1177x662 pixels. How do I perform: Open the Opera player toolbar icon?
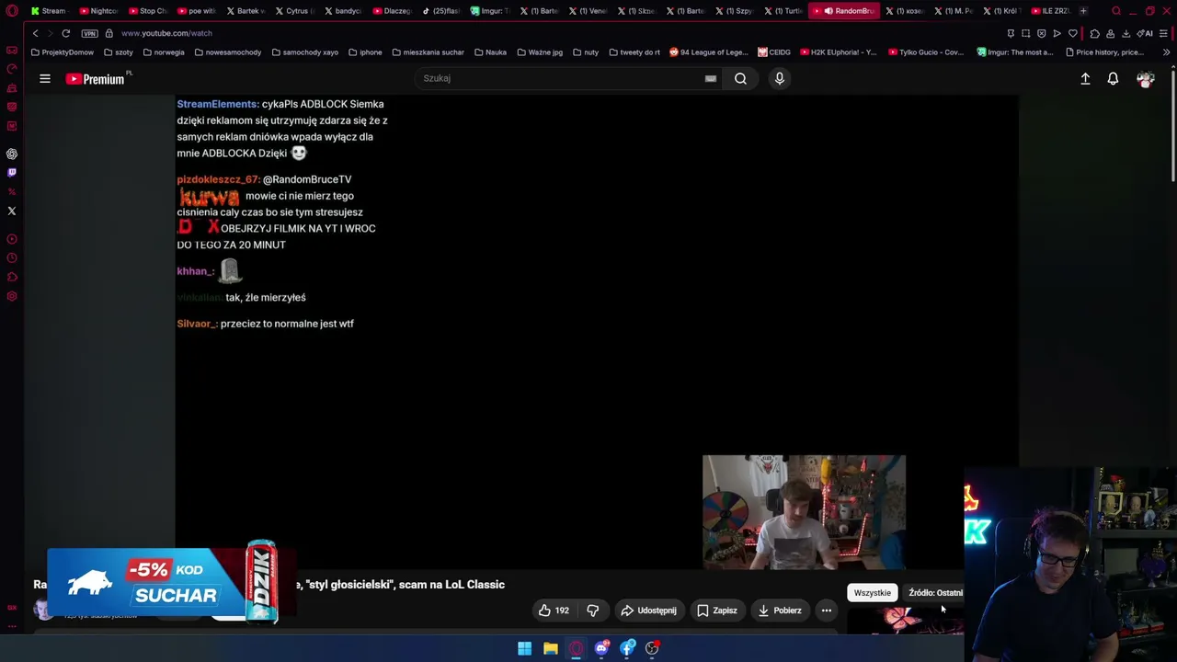coord(1057,34)
